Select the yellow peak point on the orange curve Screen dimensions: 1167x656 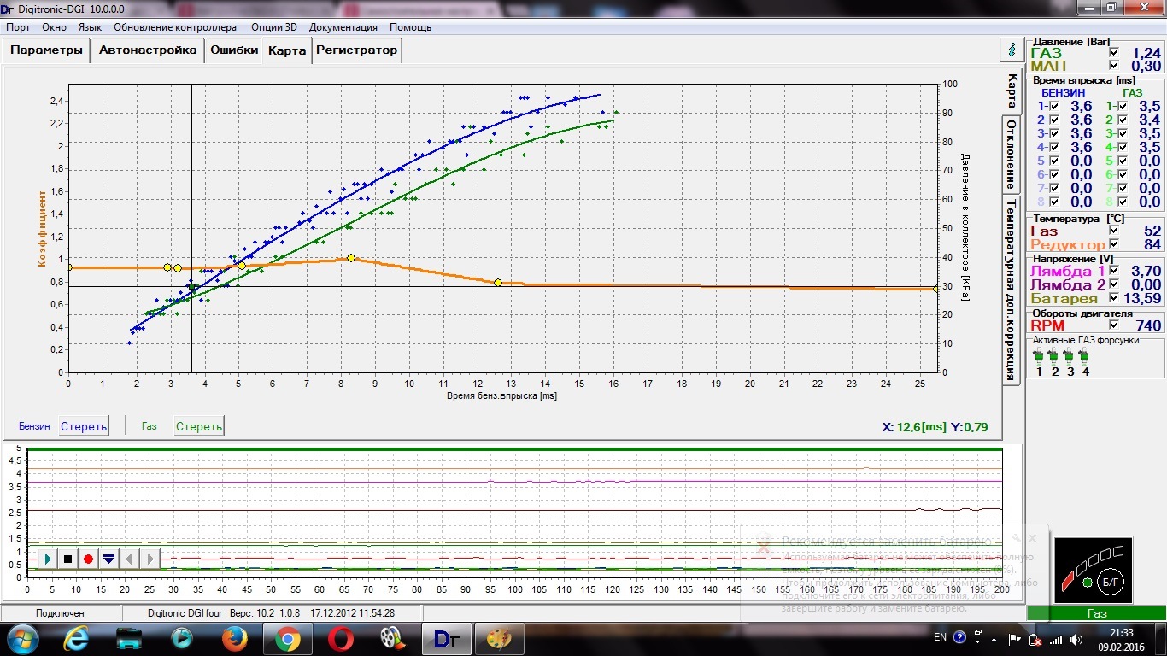(x=351, y=258)
